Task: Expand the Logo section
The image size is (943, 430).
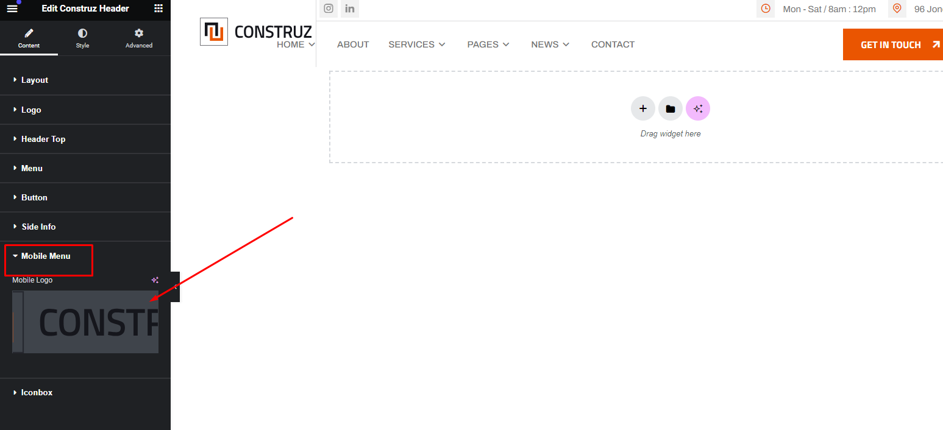Action: click(x=85, y=110)
